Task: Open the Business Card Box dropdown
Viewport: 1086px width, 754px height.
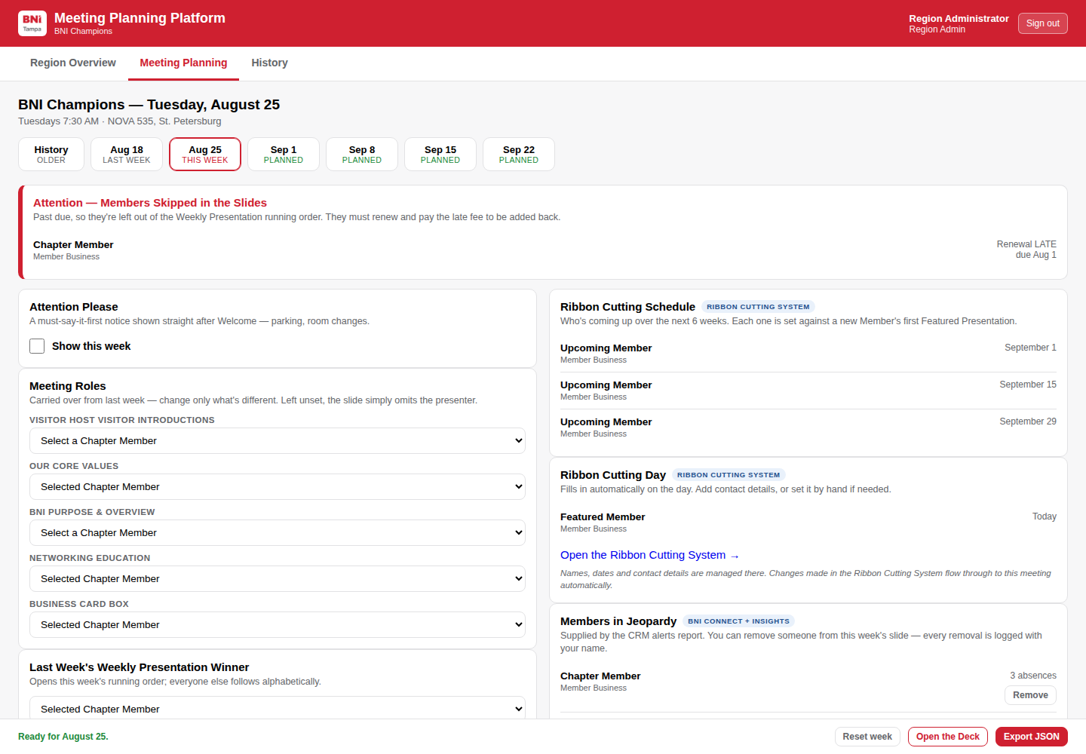Action: tap(278, 625)
